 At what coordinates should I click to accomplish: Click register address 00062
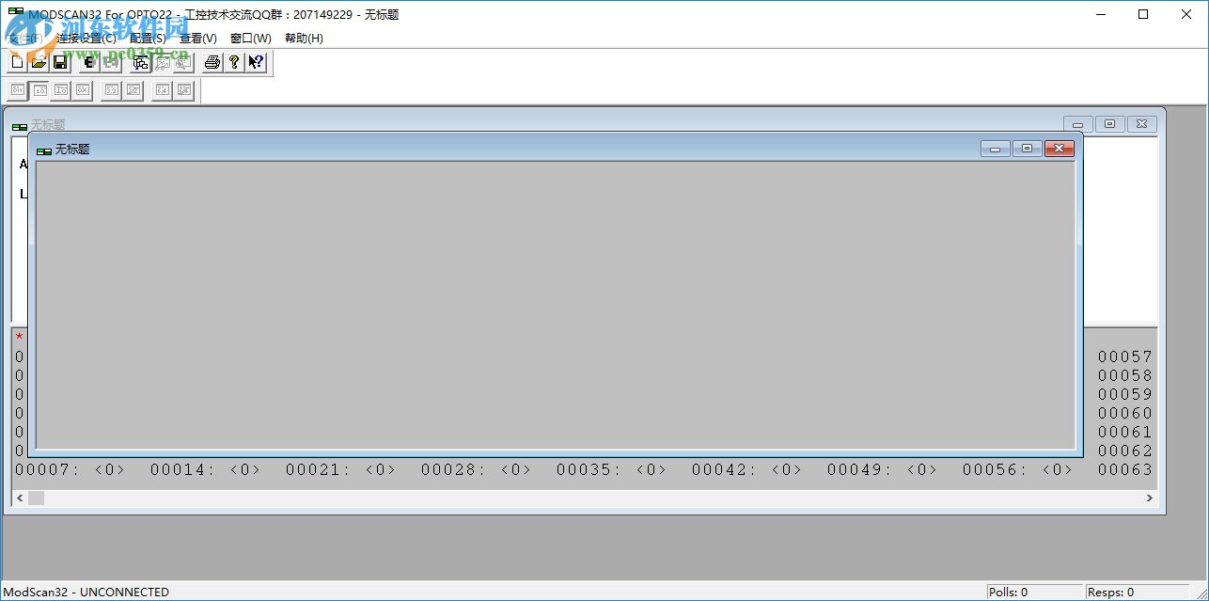coord(1124,451)
